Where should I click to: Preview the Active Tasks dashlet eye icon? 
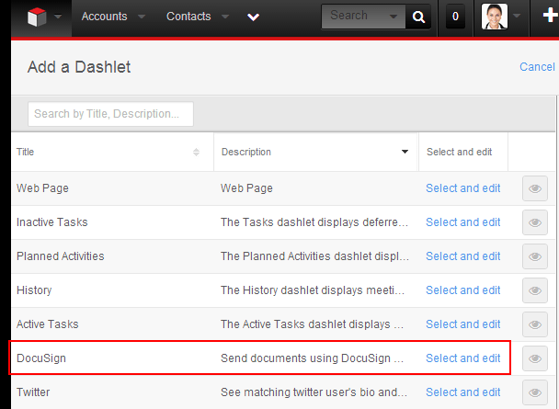[x=535, y=324]
